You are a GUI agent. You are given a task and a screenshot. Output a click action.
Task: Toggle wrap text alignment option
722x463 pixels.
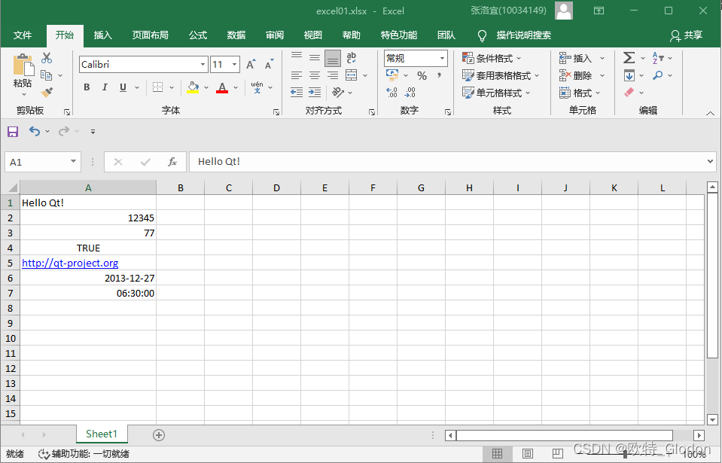351,58
